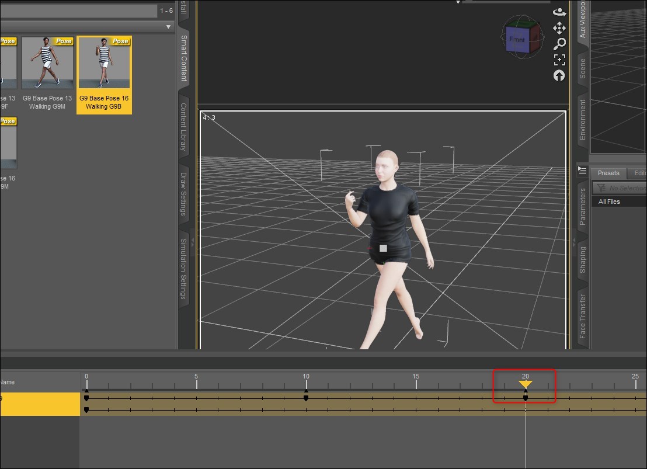
Task: Click the frame selection viewport icon
Action: (x=559, y=60)
